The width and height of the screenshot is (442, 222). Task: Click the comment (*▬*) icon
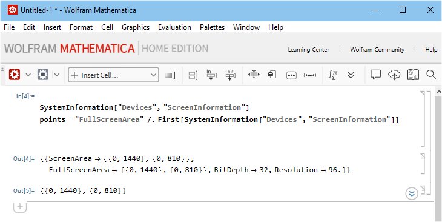coord(310,75)
